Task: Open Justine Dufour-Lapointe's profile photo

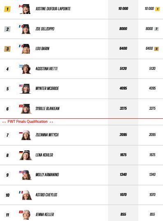Action: tap(25, 9)
